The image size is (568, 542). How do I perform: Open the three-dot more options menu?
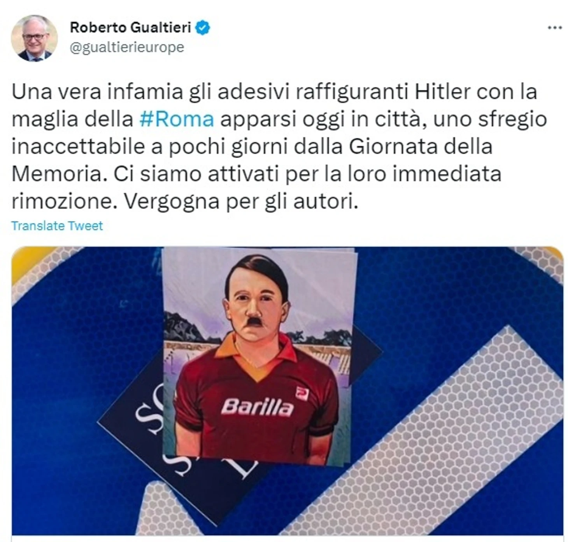[555, 28]
